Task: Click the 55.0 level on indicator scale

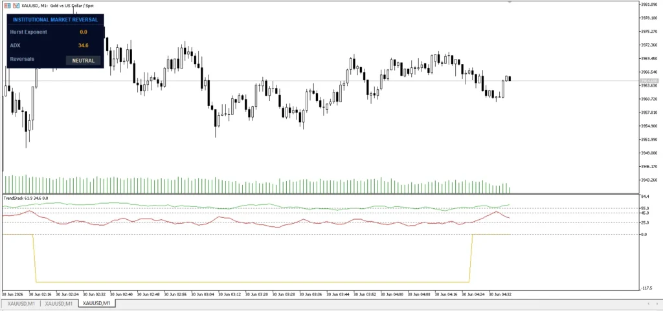Action: point(645,208)
